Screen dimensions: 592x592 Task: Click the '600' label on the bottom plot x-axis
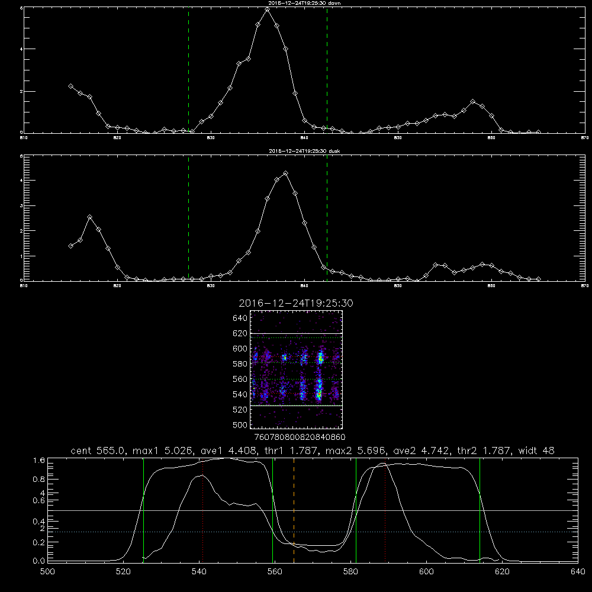tap(427, 572)
